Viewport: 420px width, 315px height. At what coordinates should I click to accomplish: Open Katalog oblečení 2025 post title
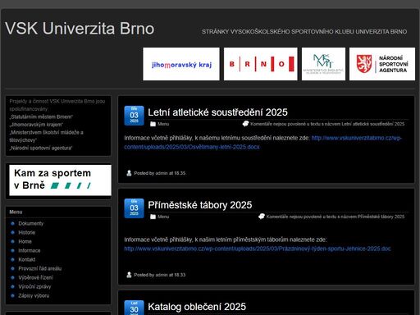[x=197, y=307]
